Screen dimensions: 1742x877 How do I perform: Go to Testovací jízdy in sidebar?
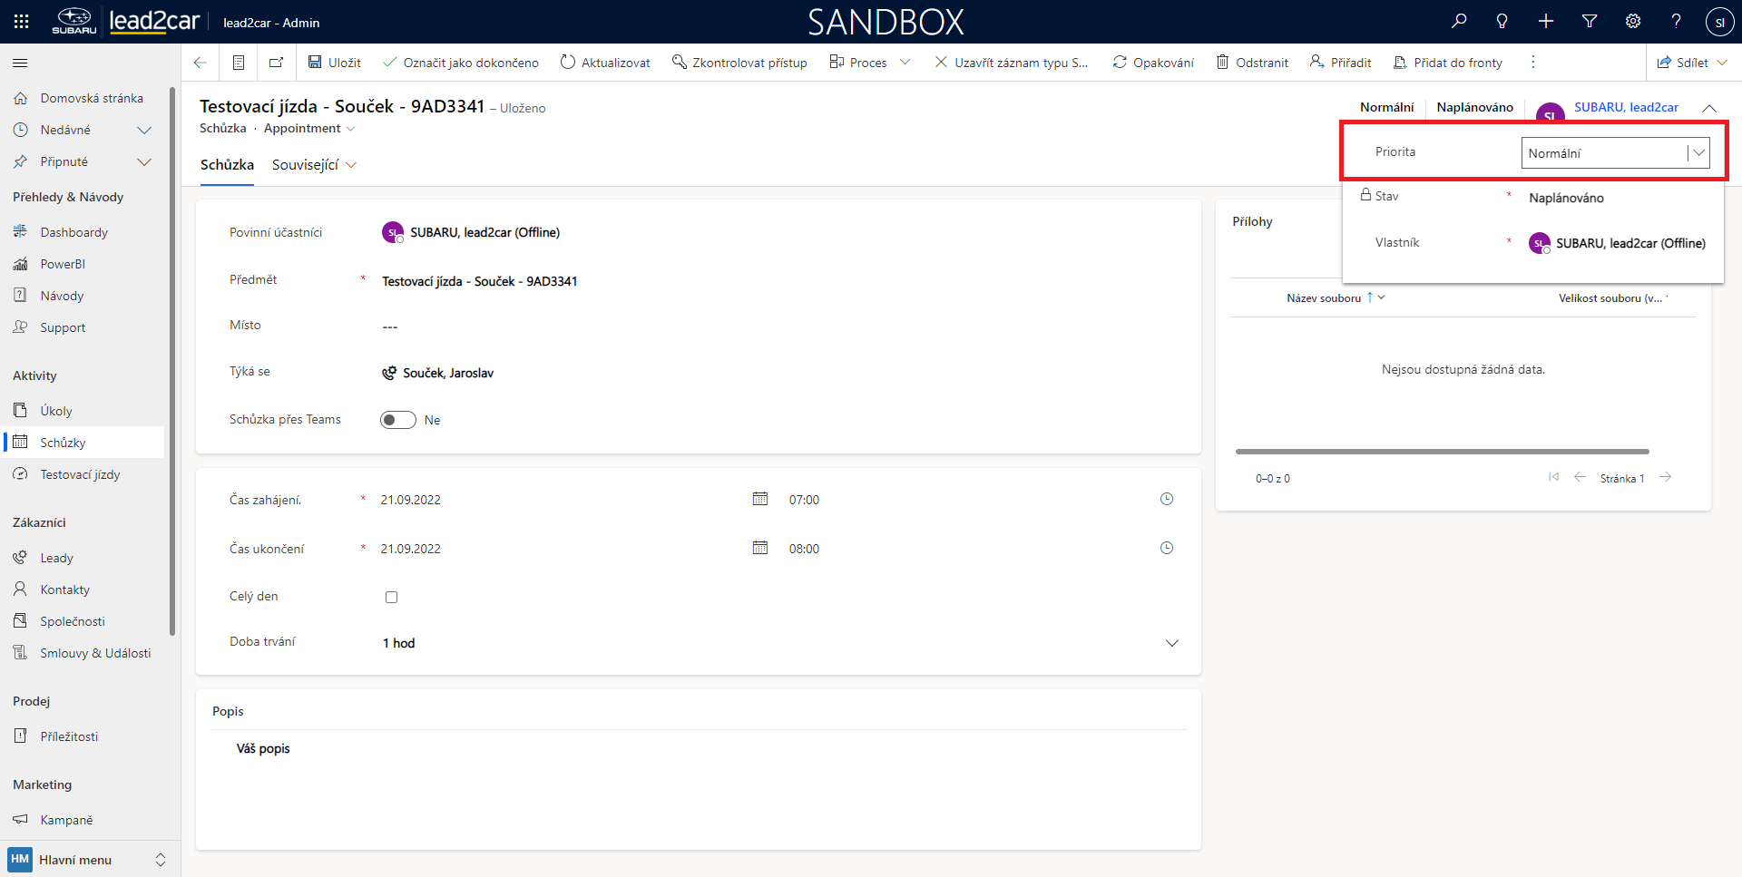pos(80,474)
